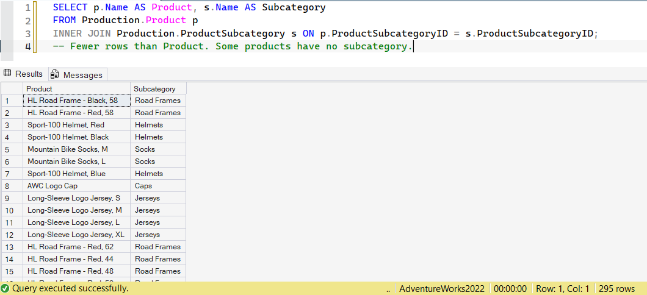Click 'Jerseys' subcategory in row 9
647x295 pixels.
pyautogui.click(x=159, y=198)
